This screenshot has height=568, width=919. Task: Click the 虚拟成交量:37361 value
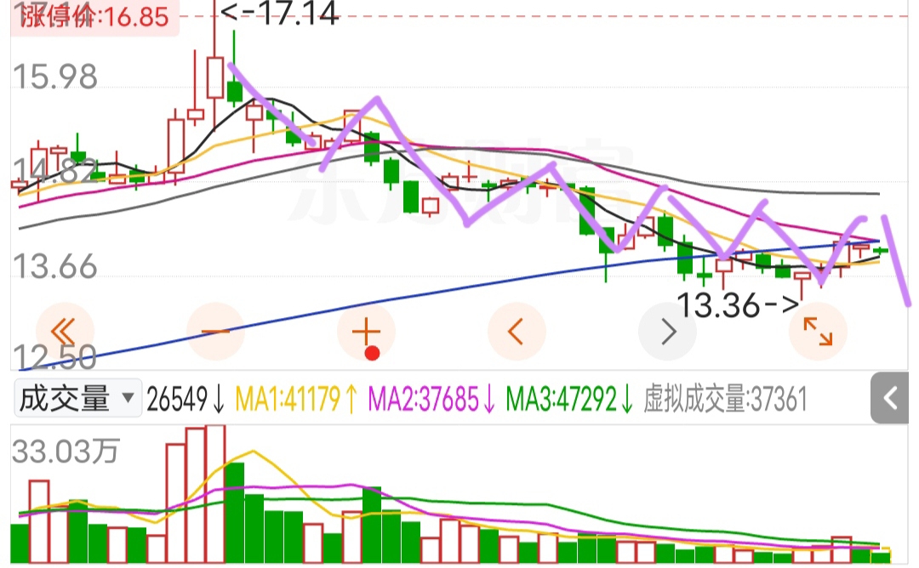[726, 400]
